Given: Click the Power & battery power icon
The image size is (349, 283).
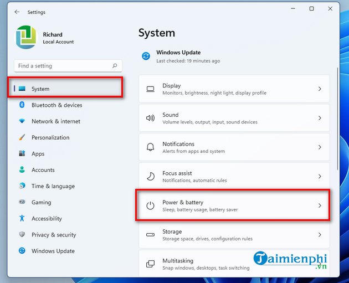Looking at the screenshot, I should [151, 205].
